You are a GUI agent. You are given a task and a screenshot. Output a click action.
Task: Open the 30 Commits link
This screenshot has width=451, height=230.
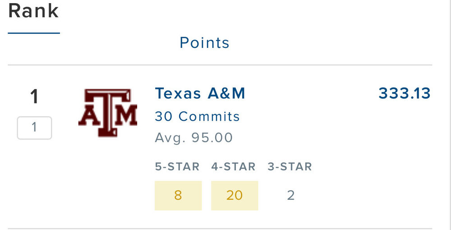point(197,117)
